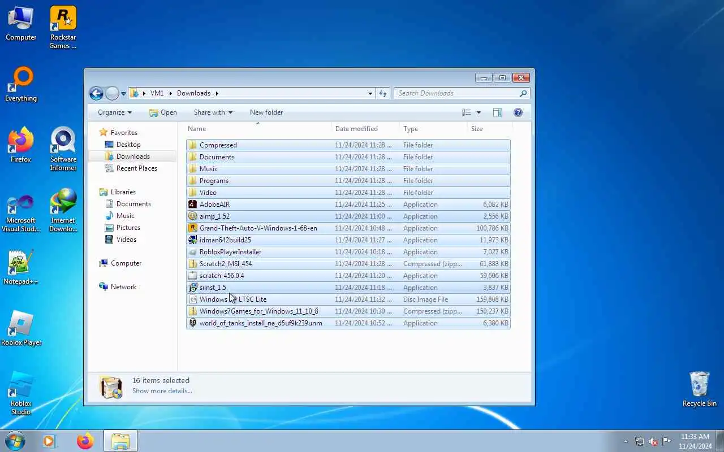The height and width of the screenshot is (452, 724).
Task: Show hidden tray icons arrow
Action: 626,441
